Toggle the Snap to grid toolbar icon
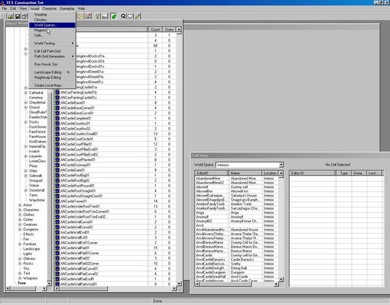Screen dimensions: 390x305 click(81, 16)
